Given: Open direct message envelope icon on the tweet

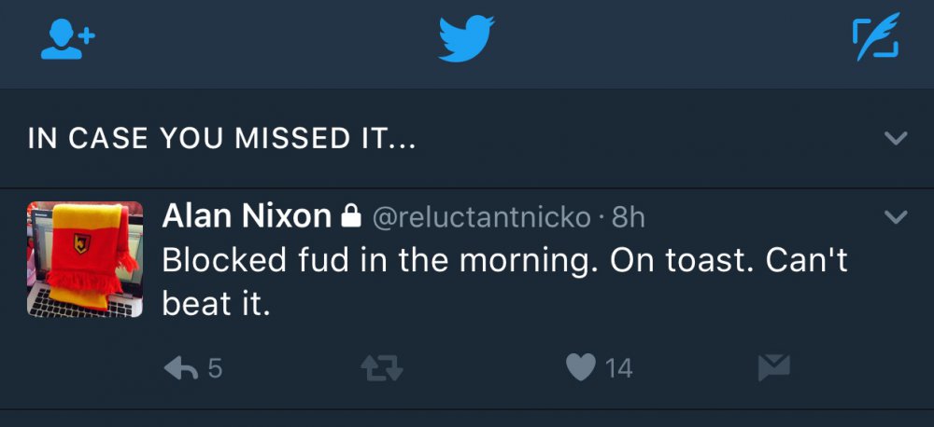Looking at the screenshot, I should click(774, 369).
